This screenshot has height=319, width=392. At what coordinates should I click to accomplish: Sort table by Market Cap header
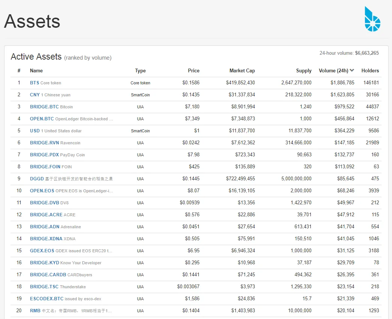[242, 71]
